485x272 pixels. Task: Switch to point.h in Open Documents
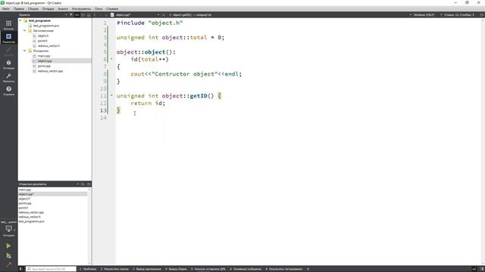click(x=23, y=208)
